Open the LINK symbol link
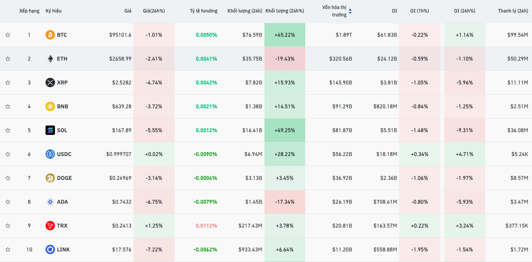This screenshot has height=262, width=532. [63, 249]
